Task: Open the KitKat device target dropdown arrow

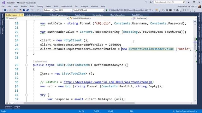Action: click(152, 10)
